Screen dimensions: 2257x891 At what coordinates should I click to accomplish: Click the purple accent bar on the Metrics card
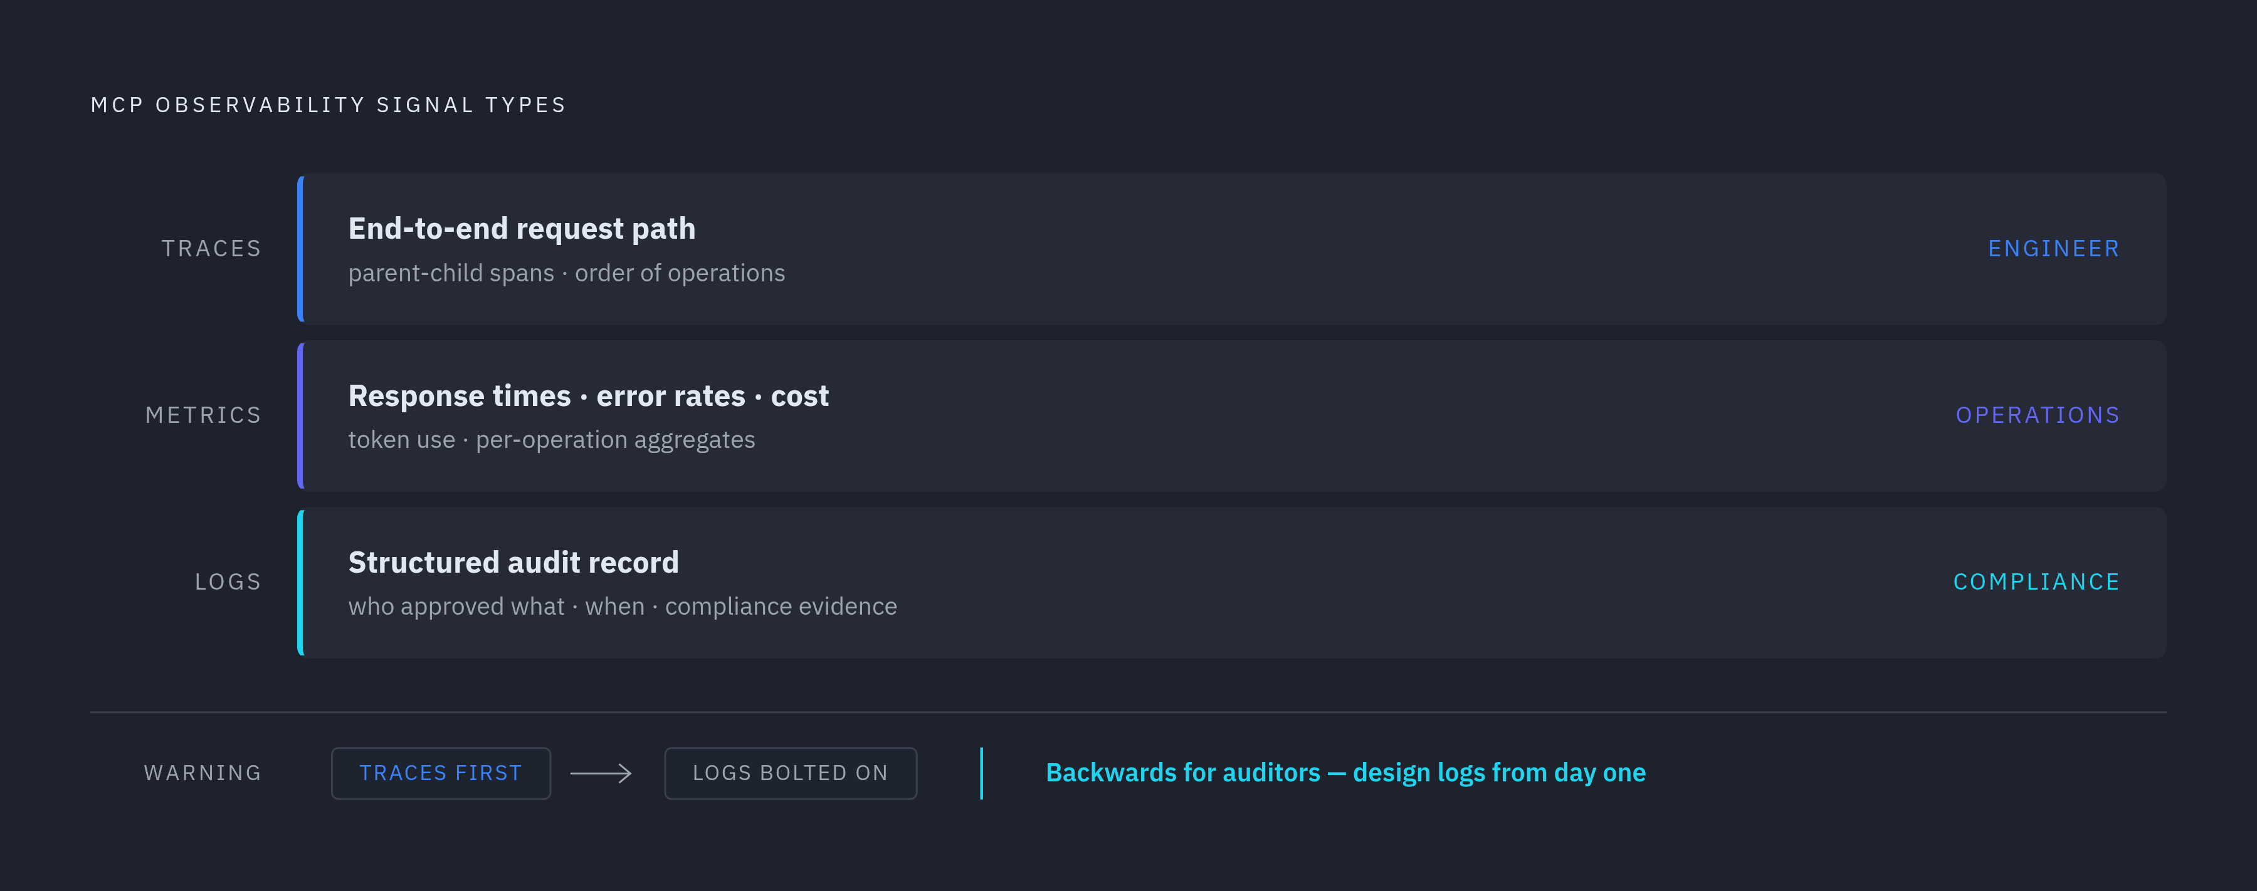[x=300, y=416]
